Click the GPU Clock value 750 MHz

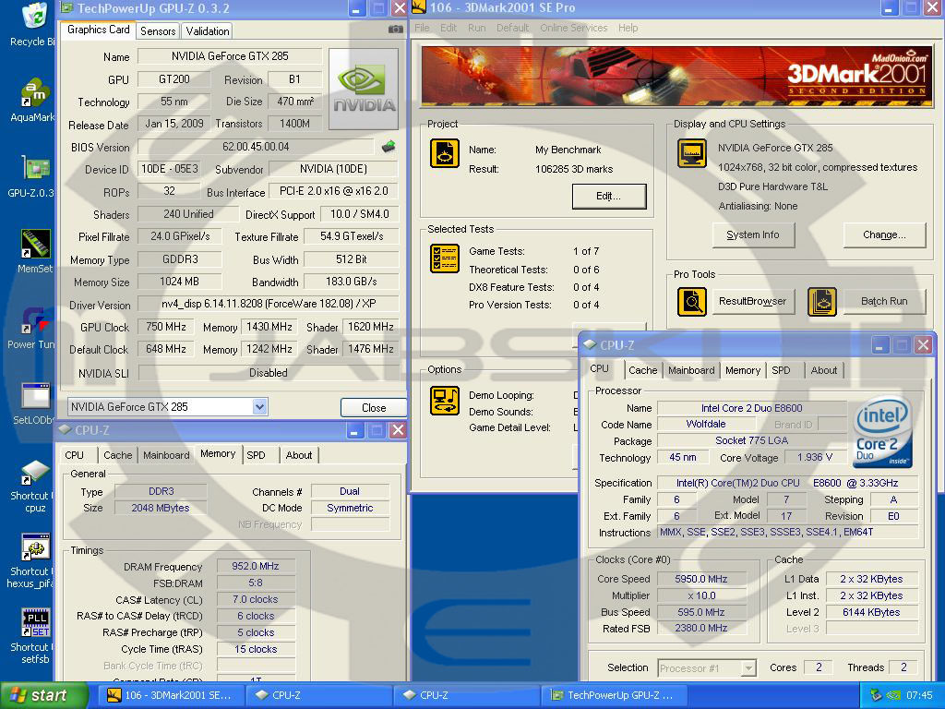[166, 327]
